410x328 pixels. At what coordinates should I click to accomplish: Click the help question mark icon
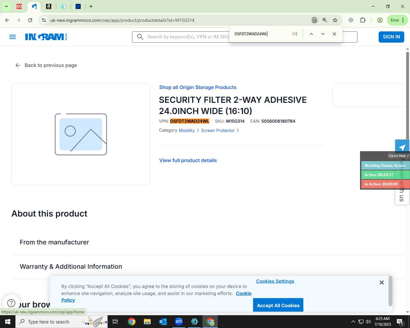[11, 303]
